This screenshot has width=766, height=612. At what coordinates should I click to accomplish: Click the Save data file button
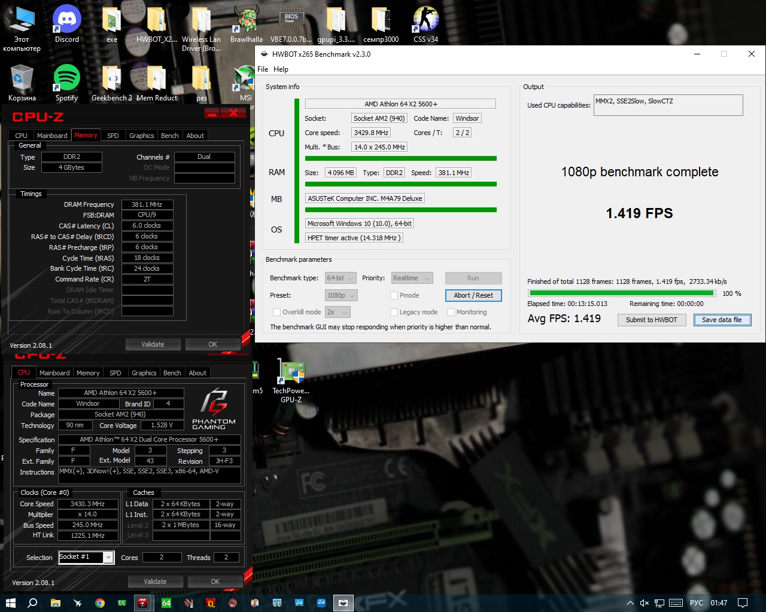[x=722, y=320]
